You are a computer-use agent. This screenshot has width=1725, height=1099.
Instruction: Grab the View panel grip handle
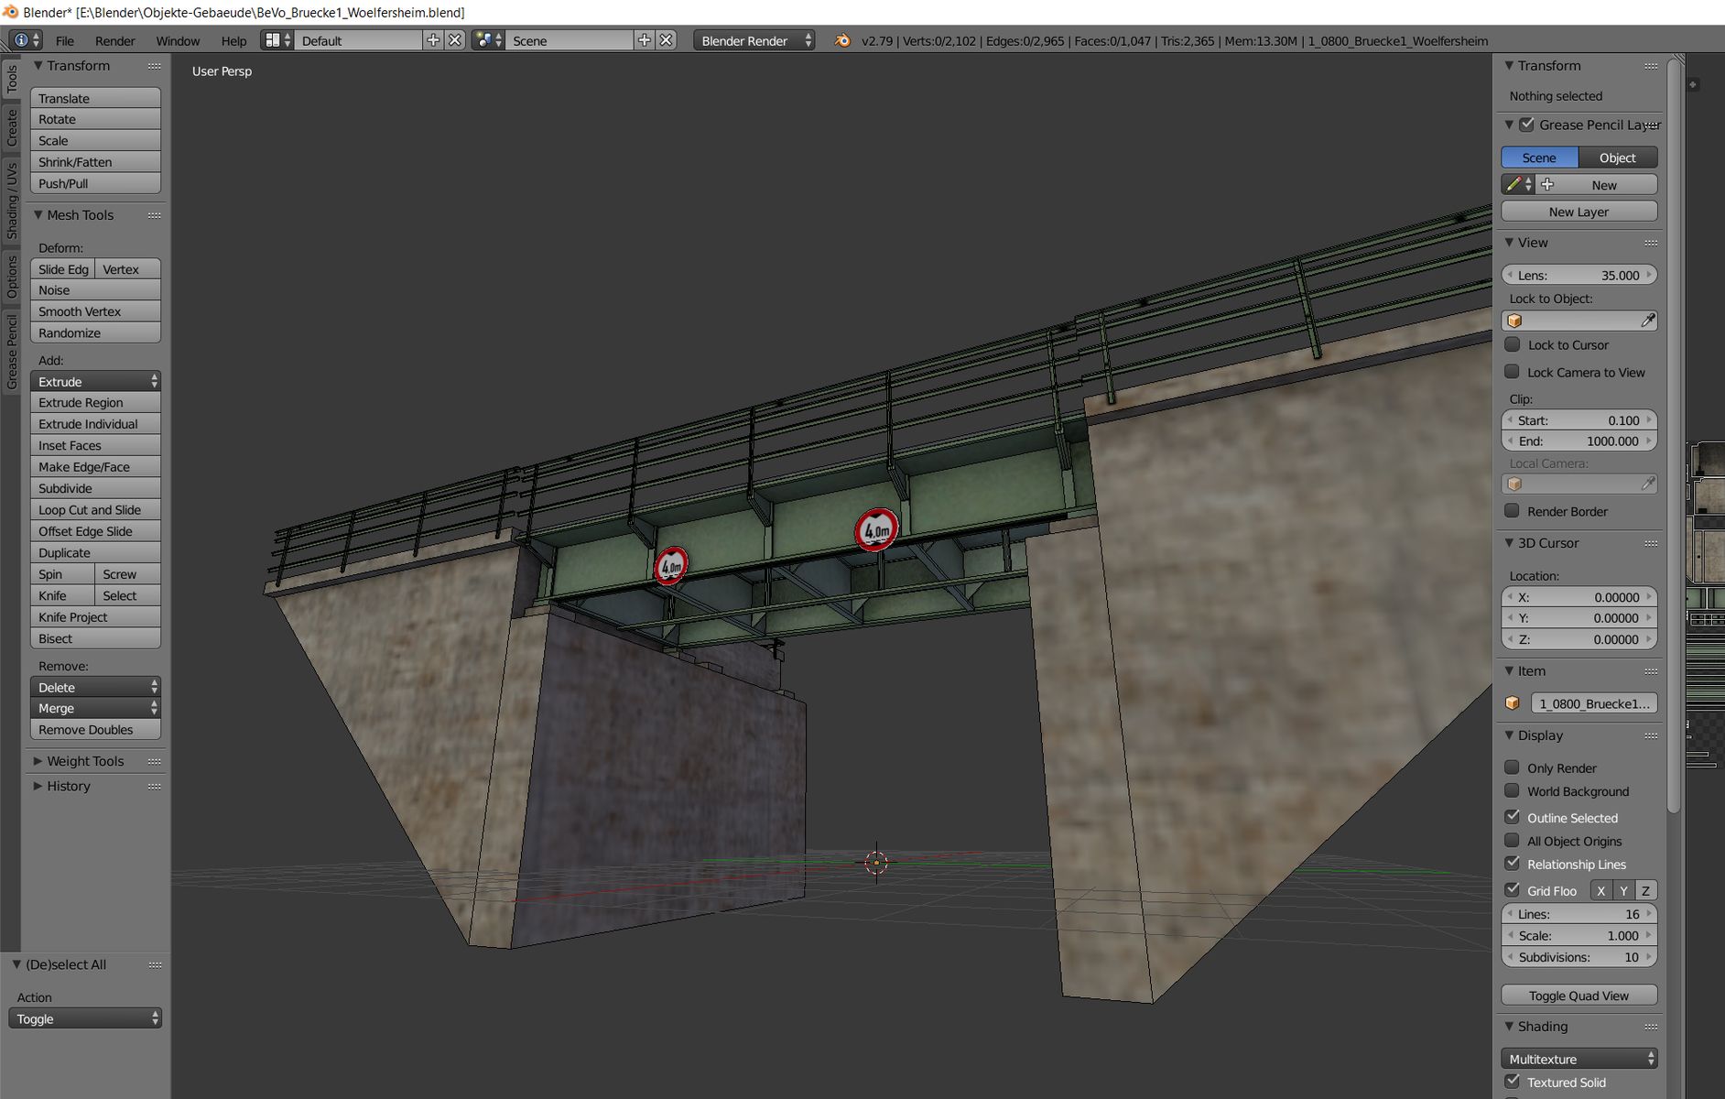point(1651,244)
